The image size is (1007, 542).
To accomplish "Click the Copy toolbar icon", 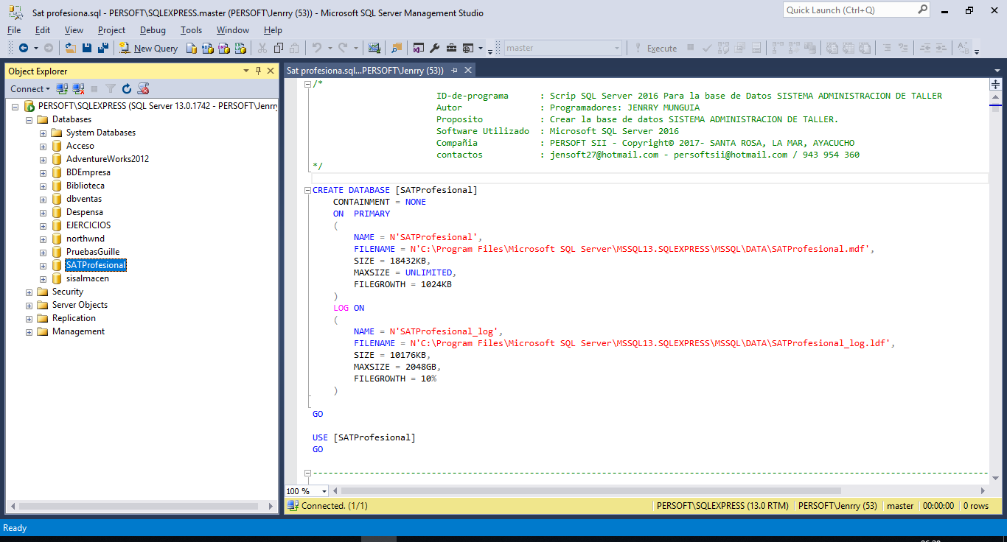I will pos(278,48).
